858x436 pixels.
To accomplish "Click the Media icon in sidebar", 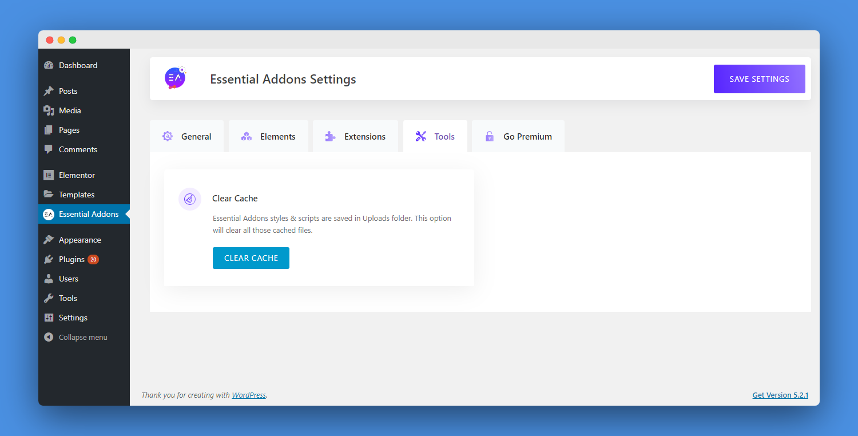I will click(49, 110).
